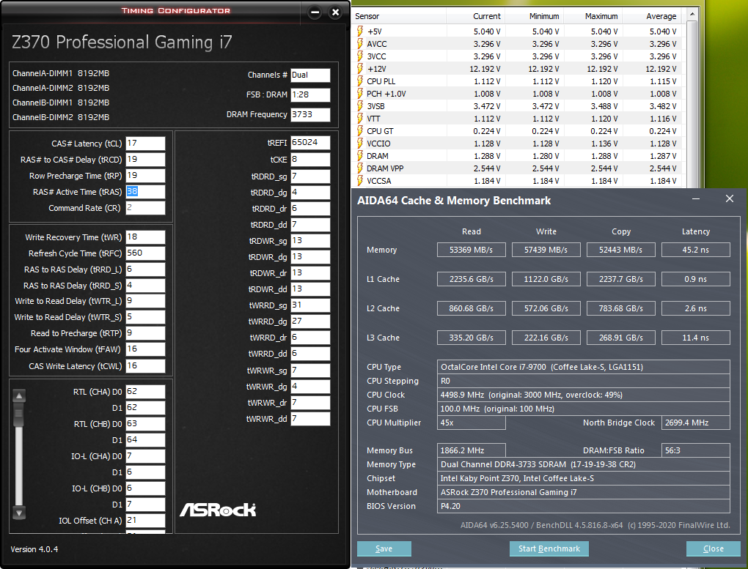
Task: Click the tRDWR_dg value field
Action: click(x=310, y=257)
